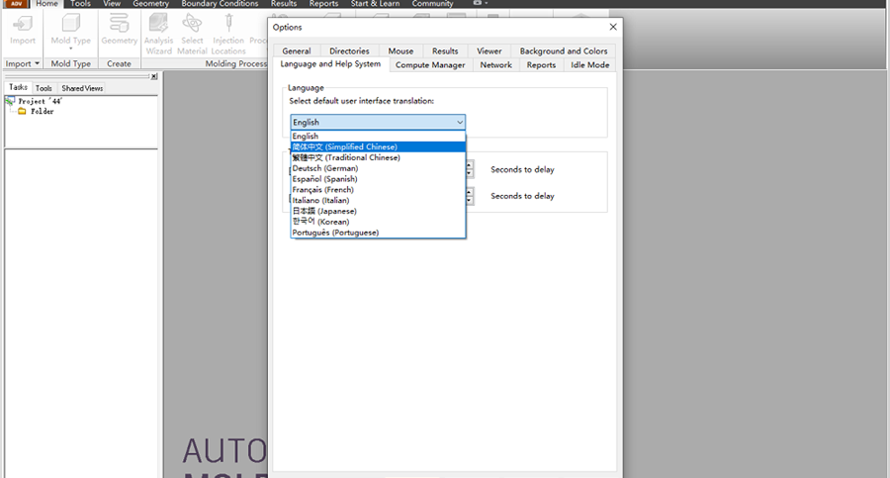Click the Geometry ribbon icon
Image resolution: width=890 pixels, height=478 pixels.
120,31
